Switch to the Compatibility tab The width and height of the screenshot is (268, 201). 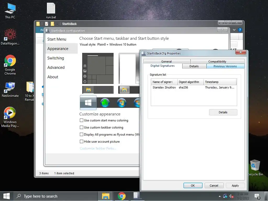click(x=217, y=61)
